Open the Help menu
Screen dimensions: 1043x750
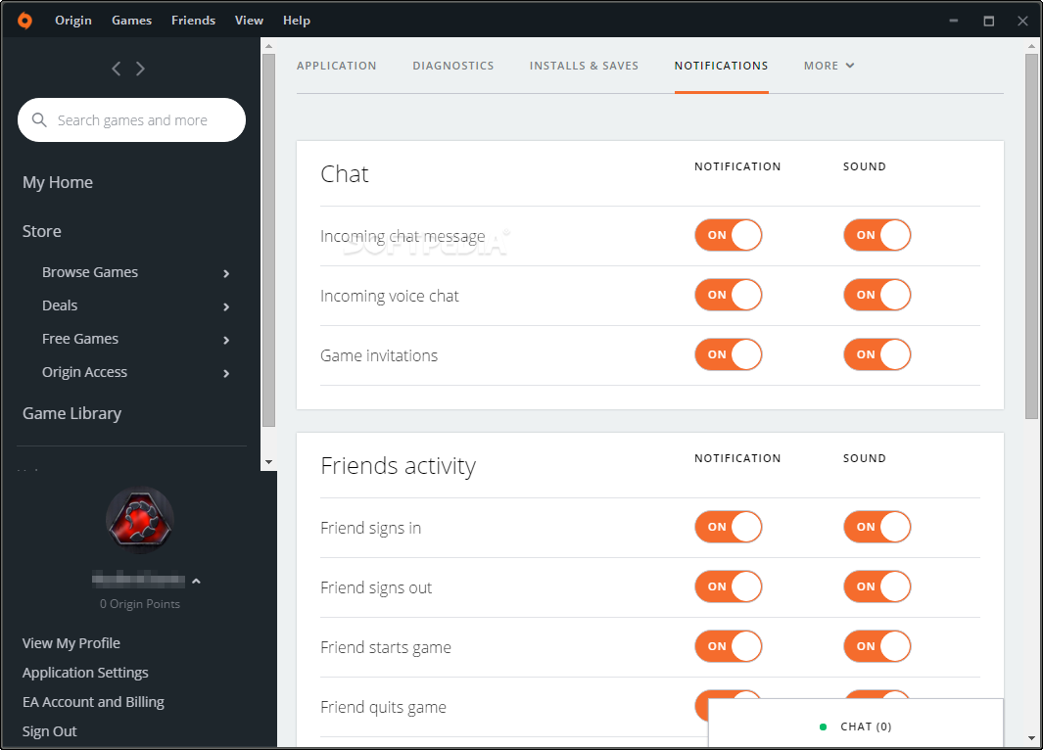click(x=297, y=21)
